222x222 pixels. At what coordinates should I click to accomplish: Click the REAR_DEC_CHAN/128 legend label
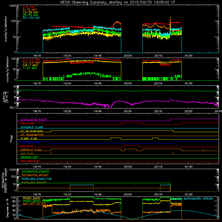point(37,179)
